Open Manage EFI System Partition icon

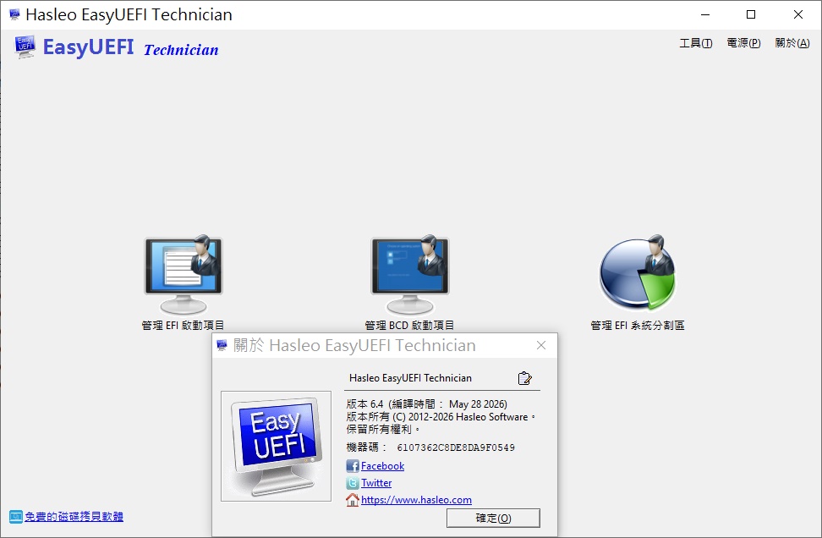(x=638, y=272)
